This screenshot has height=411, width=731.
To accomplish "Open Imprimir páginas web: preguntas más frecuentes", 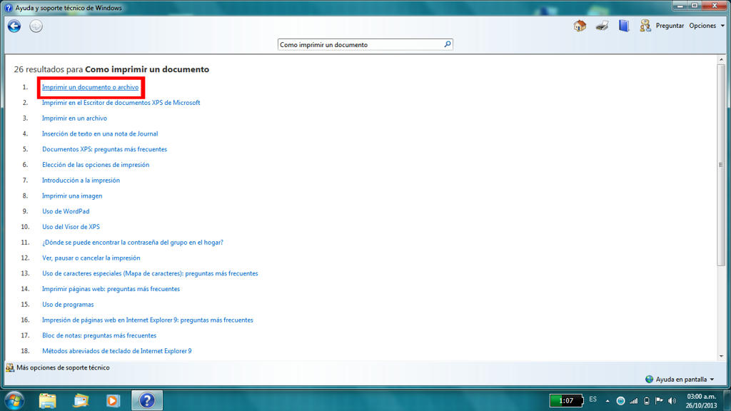I will 111,289.
